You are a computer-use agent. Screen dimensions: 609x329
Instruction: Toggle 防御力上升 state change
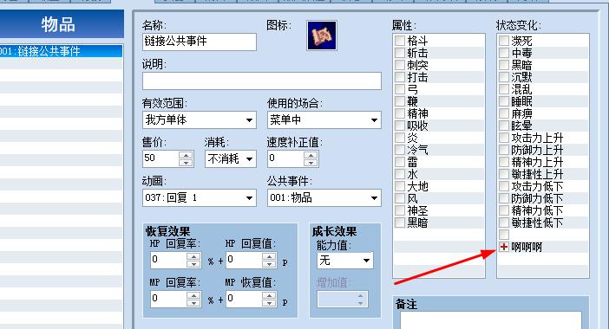(x=504, y=150)
